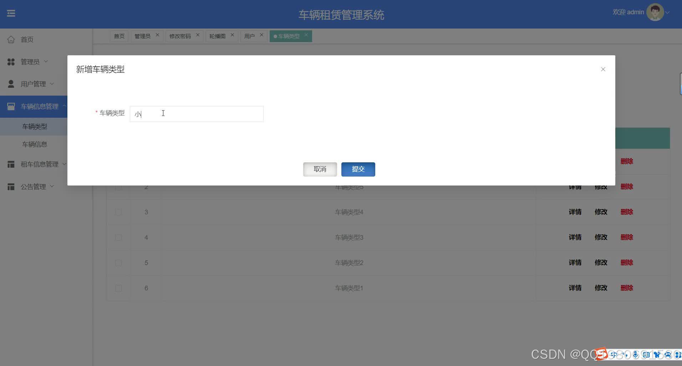Viewport: 682px width, 366px height.
Task: Click the grid icon beside 管理员
Action: (x=10, y=61)
